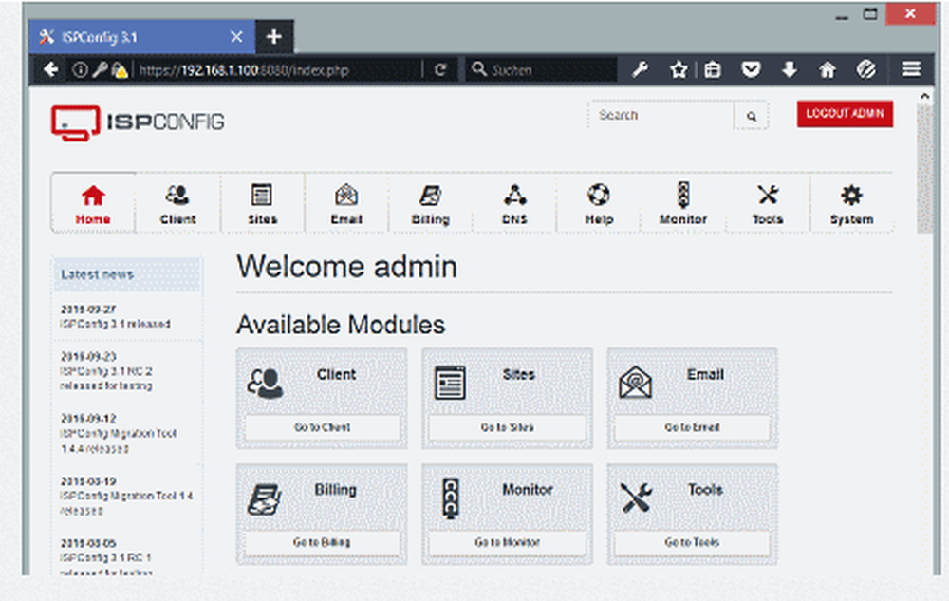Image resolution: width=949 pixels, height=601 pixels.
Task: Open the System tab with gear icon
Action: click(x=851, y=204)
